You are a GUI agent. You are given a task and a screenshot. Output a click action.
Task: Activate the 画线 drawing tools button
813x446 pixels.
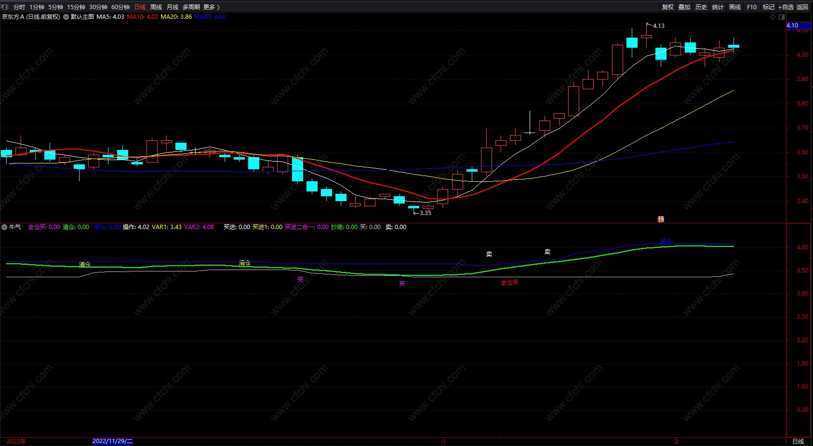[x=735, y=7]
